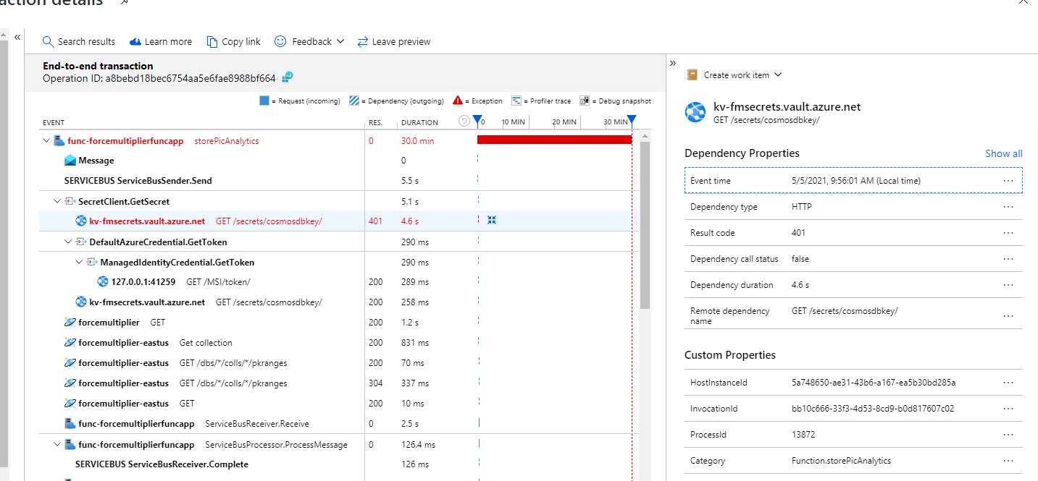The height and width of the screenshot is (481, 1038).
Task: Click the ellipsis next to Event time
Action: tap(1008, 180)
